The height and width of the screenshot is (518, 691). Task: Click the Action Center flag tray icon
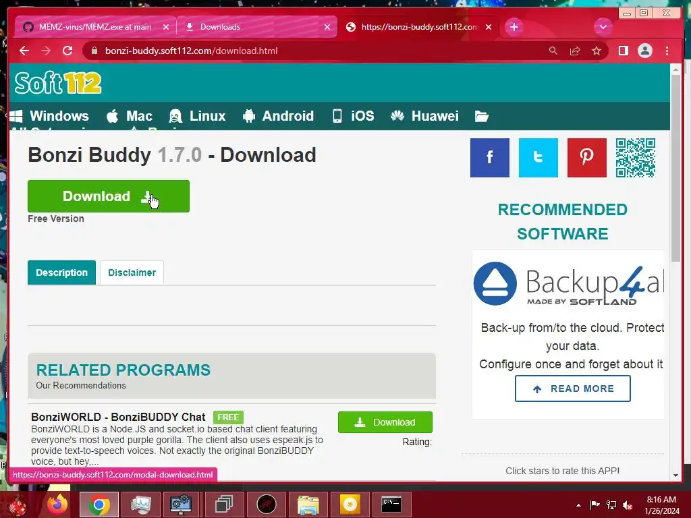click(595, 505)
